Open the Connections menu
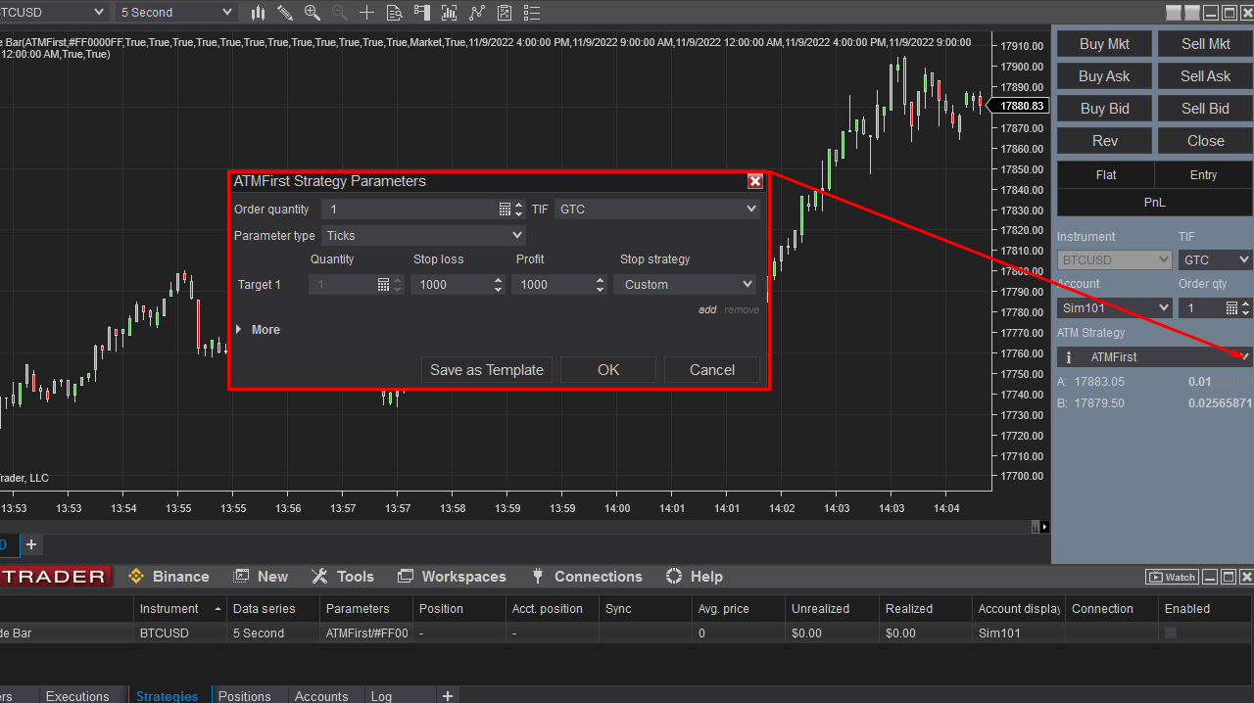The image size is (1254, 703). (586, 577)
